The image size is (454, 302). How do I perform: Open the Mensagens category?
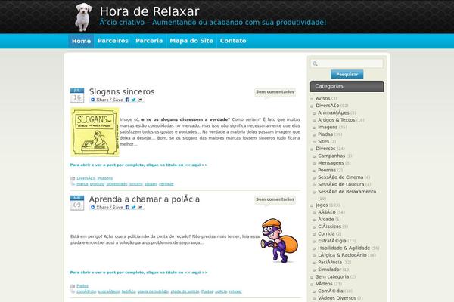click(331, 163)
